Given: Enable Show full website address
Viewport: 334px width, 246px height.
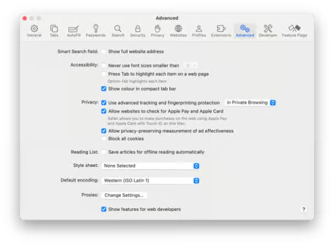Looking at the screenshot, I should [x=104, y=52].
